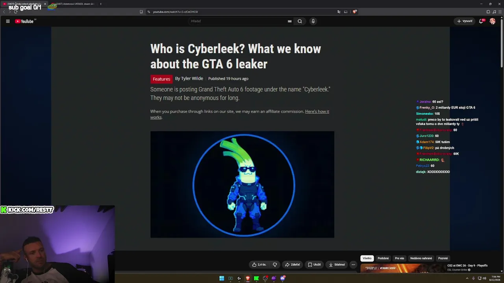Click the article headline Who is Cyberleek

point(235,56)
